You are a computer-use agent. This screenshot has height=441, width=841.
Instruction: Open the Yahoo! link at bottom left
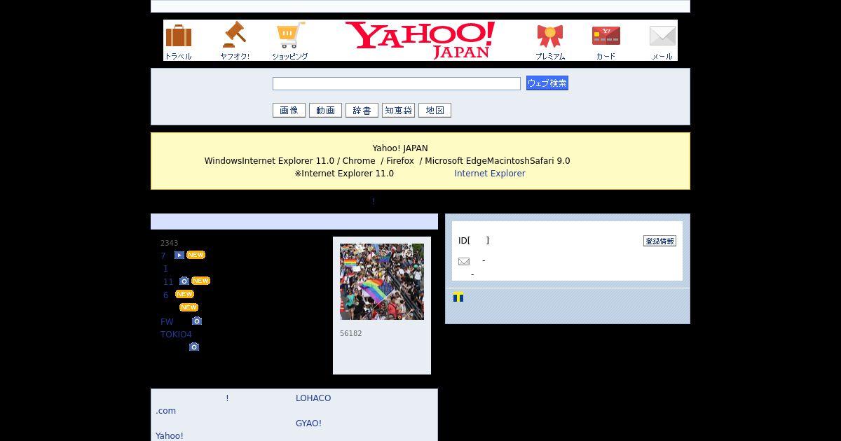170,435
